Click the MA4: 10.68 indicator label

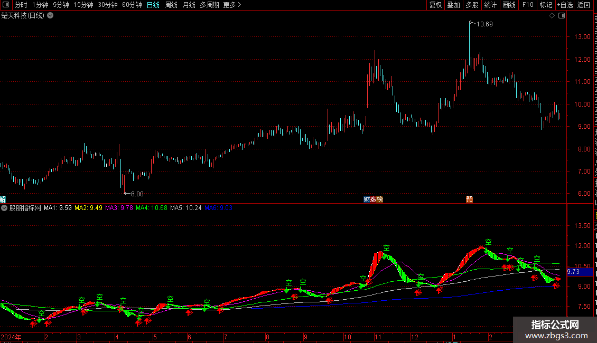(152, 208)
